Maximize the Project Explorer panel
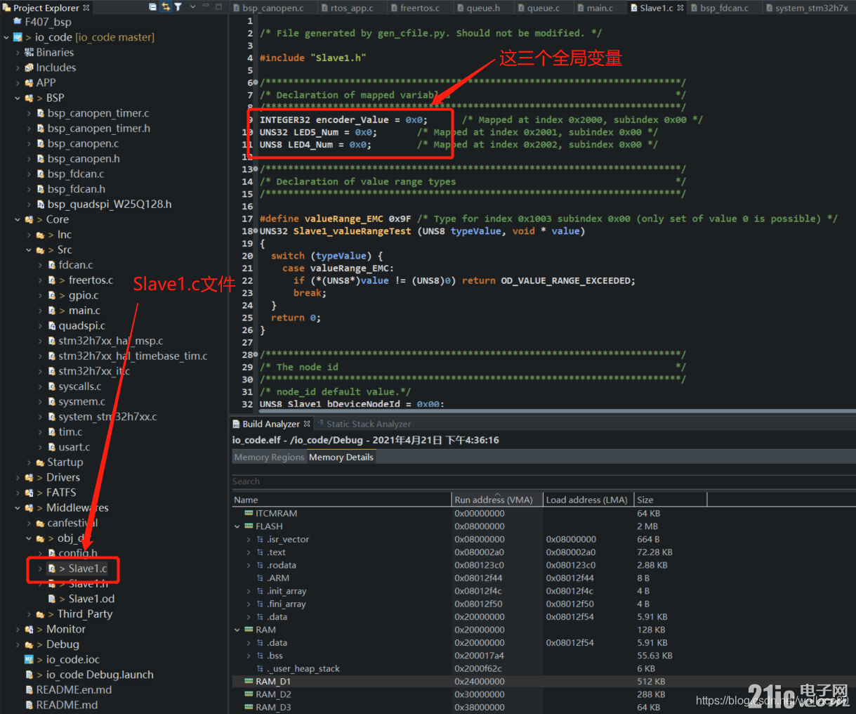856x714 pixels. [218, 6]
